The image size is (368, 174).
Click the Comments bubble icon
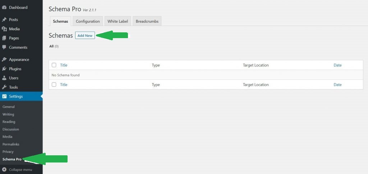coord(4,47)
